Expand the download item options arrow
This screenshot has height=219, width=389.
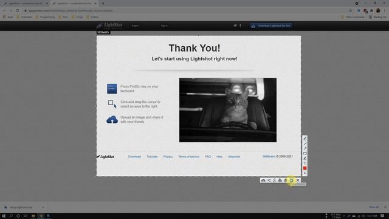tap(43, 207)
